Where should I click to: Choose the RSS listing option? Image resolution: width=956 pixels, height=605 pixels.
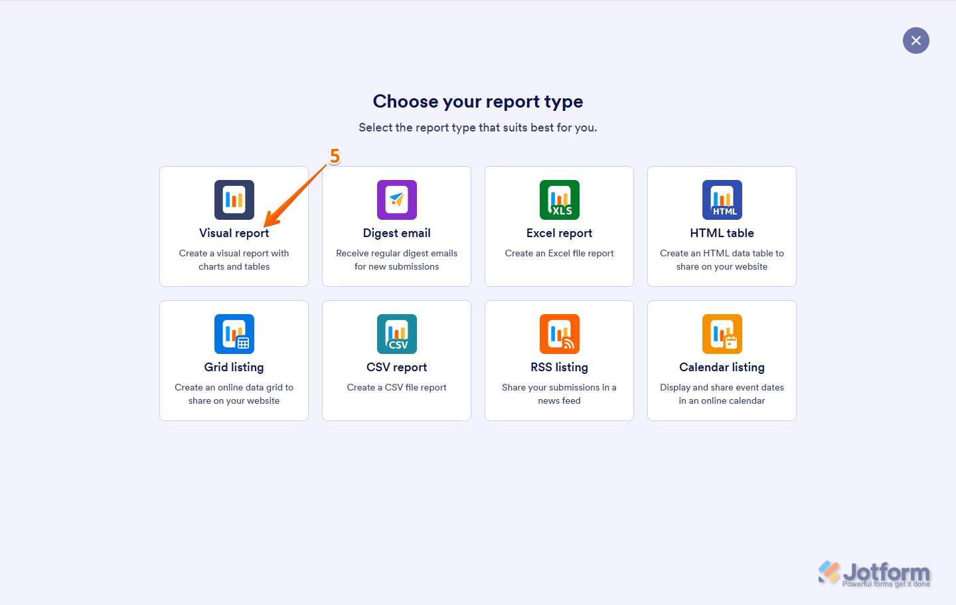click(x=559, y=361)
